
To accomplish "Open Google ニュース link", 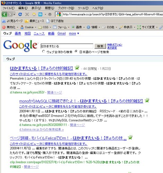I will 39,34.
